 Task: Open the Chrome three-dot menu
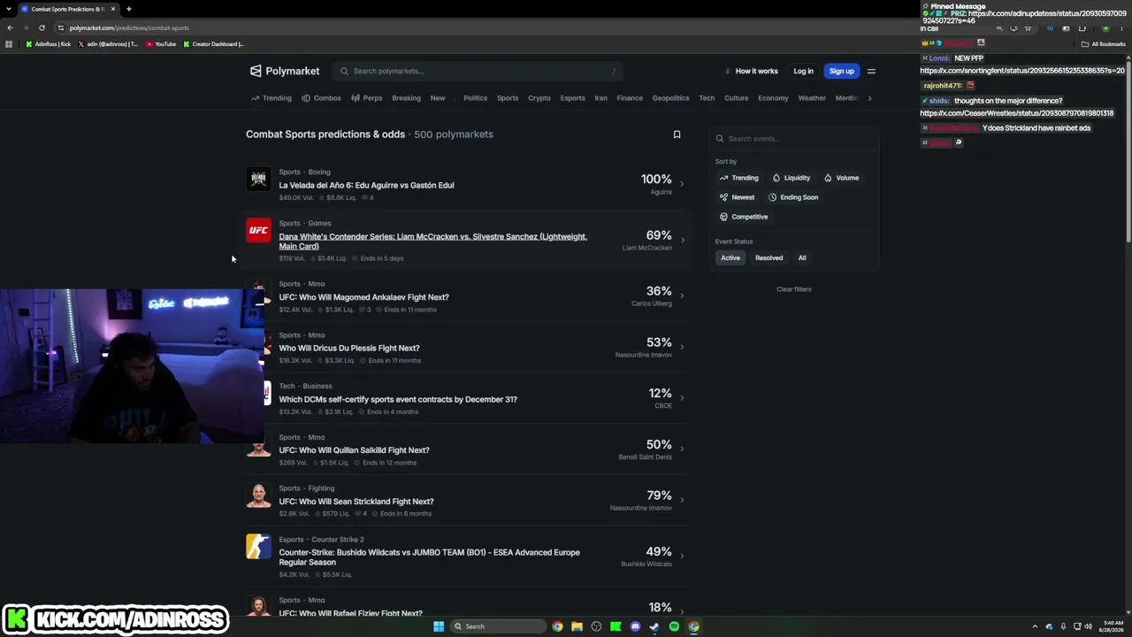(x=1121, y=27)
